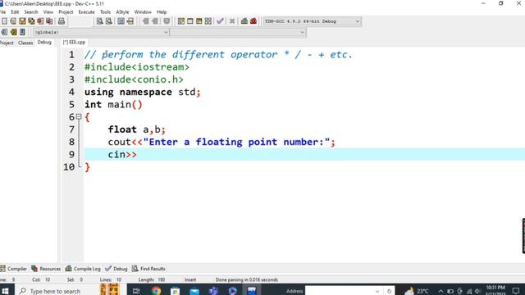The image size is (525, 295).
Task: Click the blue bookmark second-row toolbar icon
Action: 22,32
